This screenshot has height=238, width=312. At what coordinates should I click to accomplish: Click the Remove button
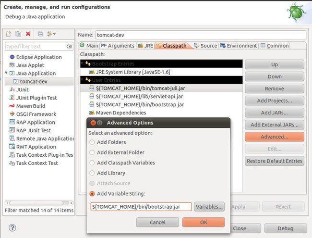[275, 88]
